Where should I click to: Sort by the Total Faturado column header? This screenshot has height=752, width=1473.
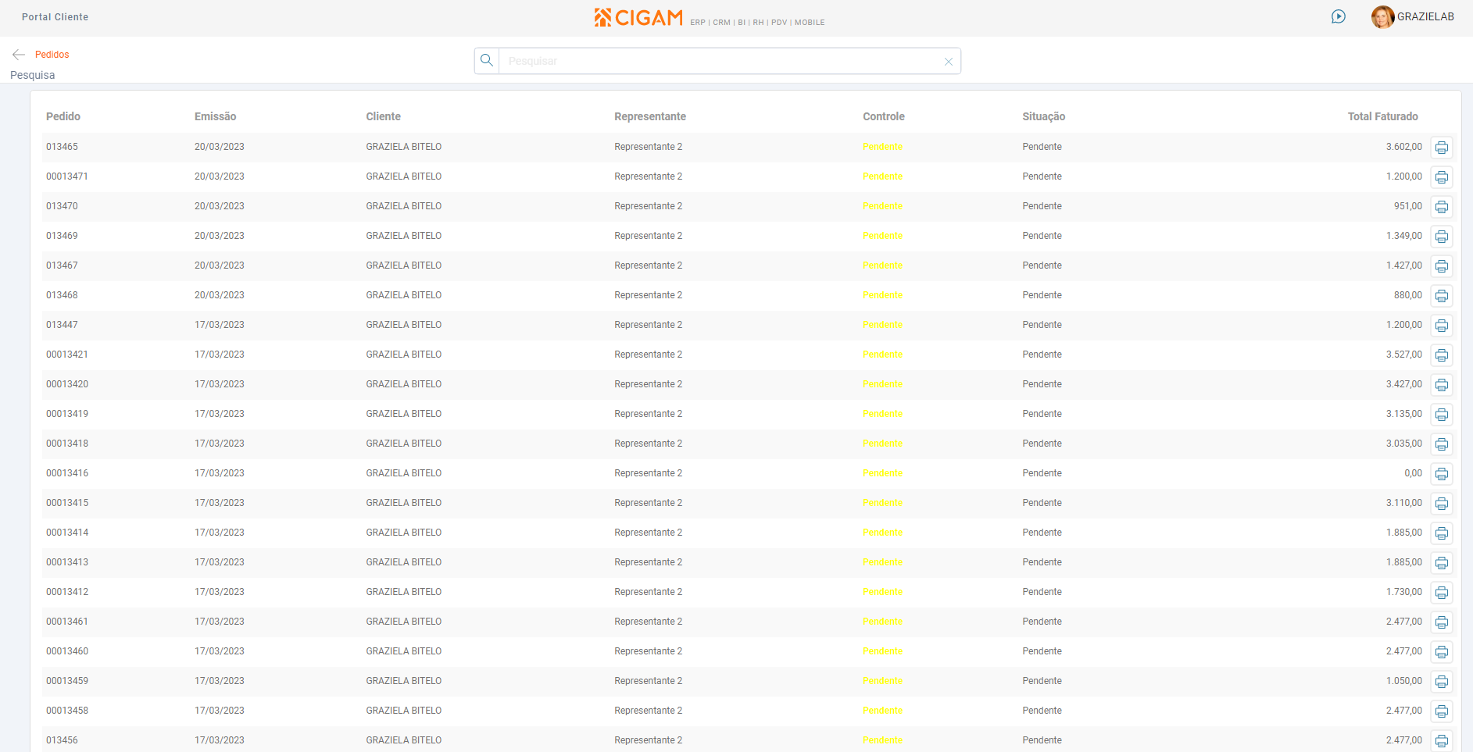(x=1382, y=116)
